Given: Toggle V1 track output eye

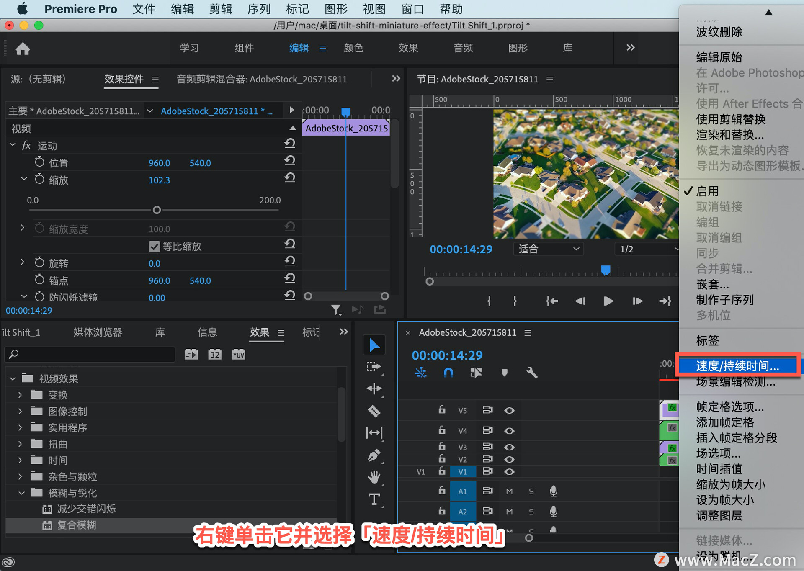Looking at the screenshot, I should tap(509, 472).
